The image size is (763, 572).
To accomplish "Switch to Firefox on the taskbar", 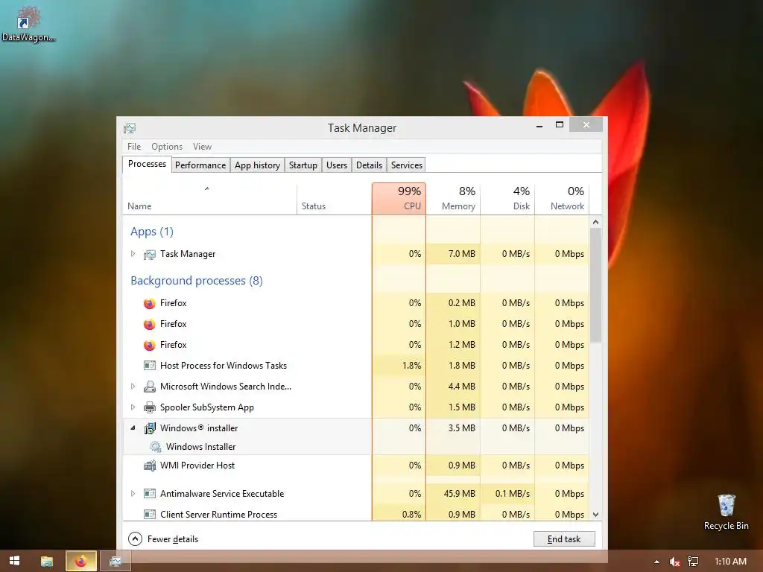I will click(80, 562).
